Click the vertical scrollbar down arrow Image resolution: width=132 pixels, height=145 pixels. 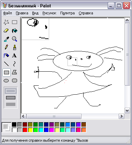click(127, 110)
